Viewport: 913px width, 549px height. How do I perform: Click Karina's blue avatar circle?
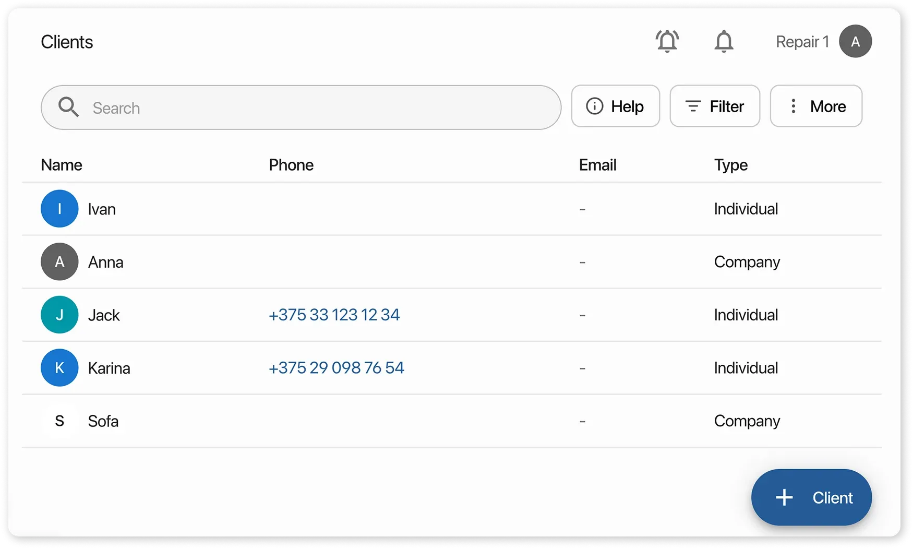(x=59, y=368)
